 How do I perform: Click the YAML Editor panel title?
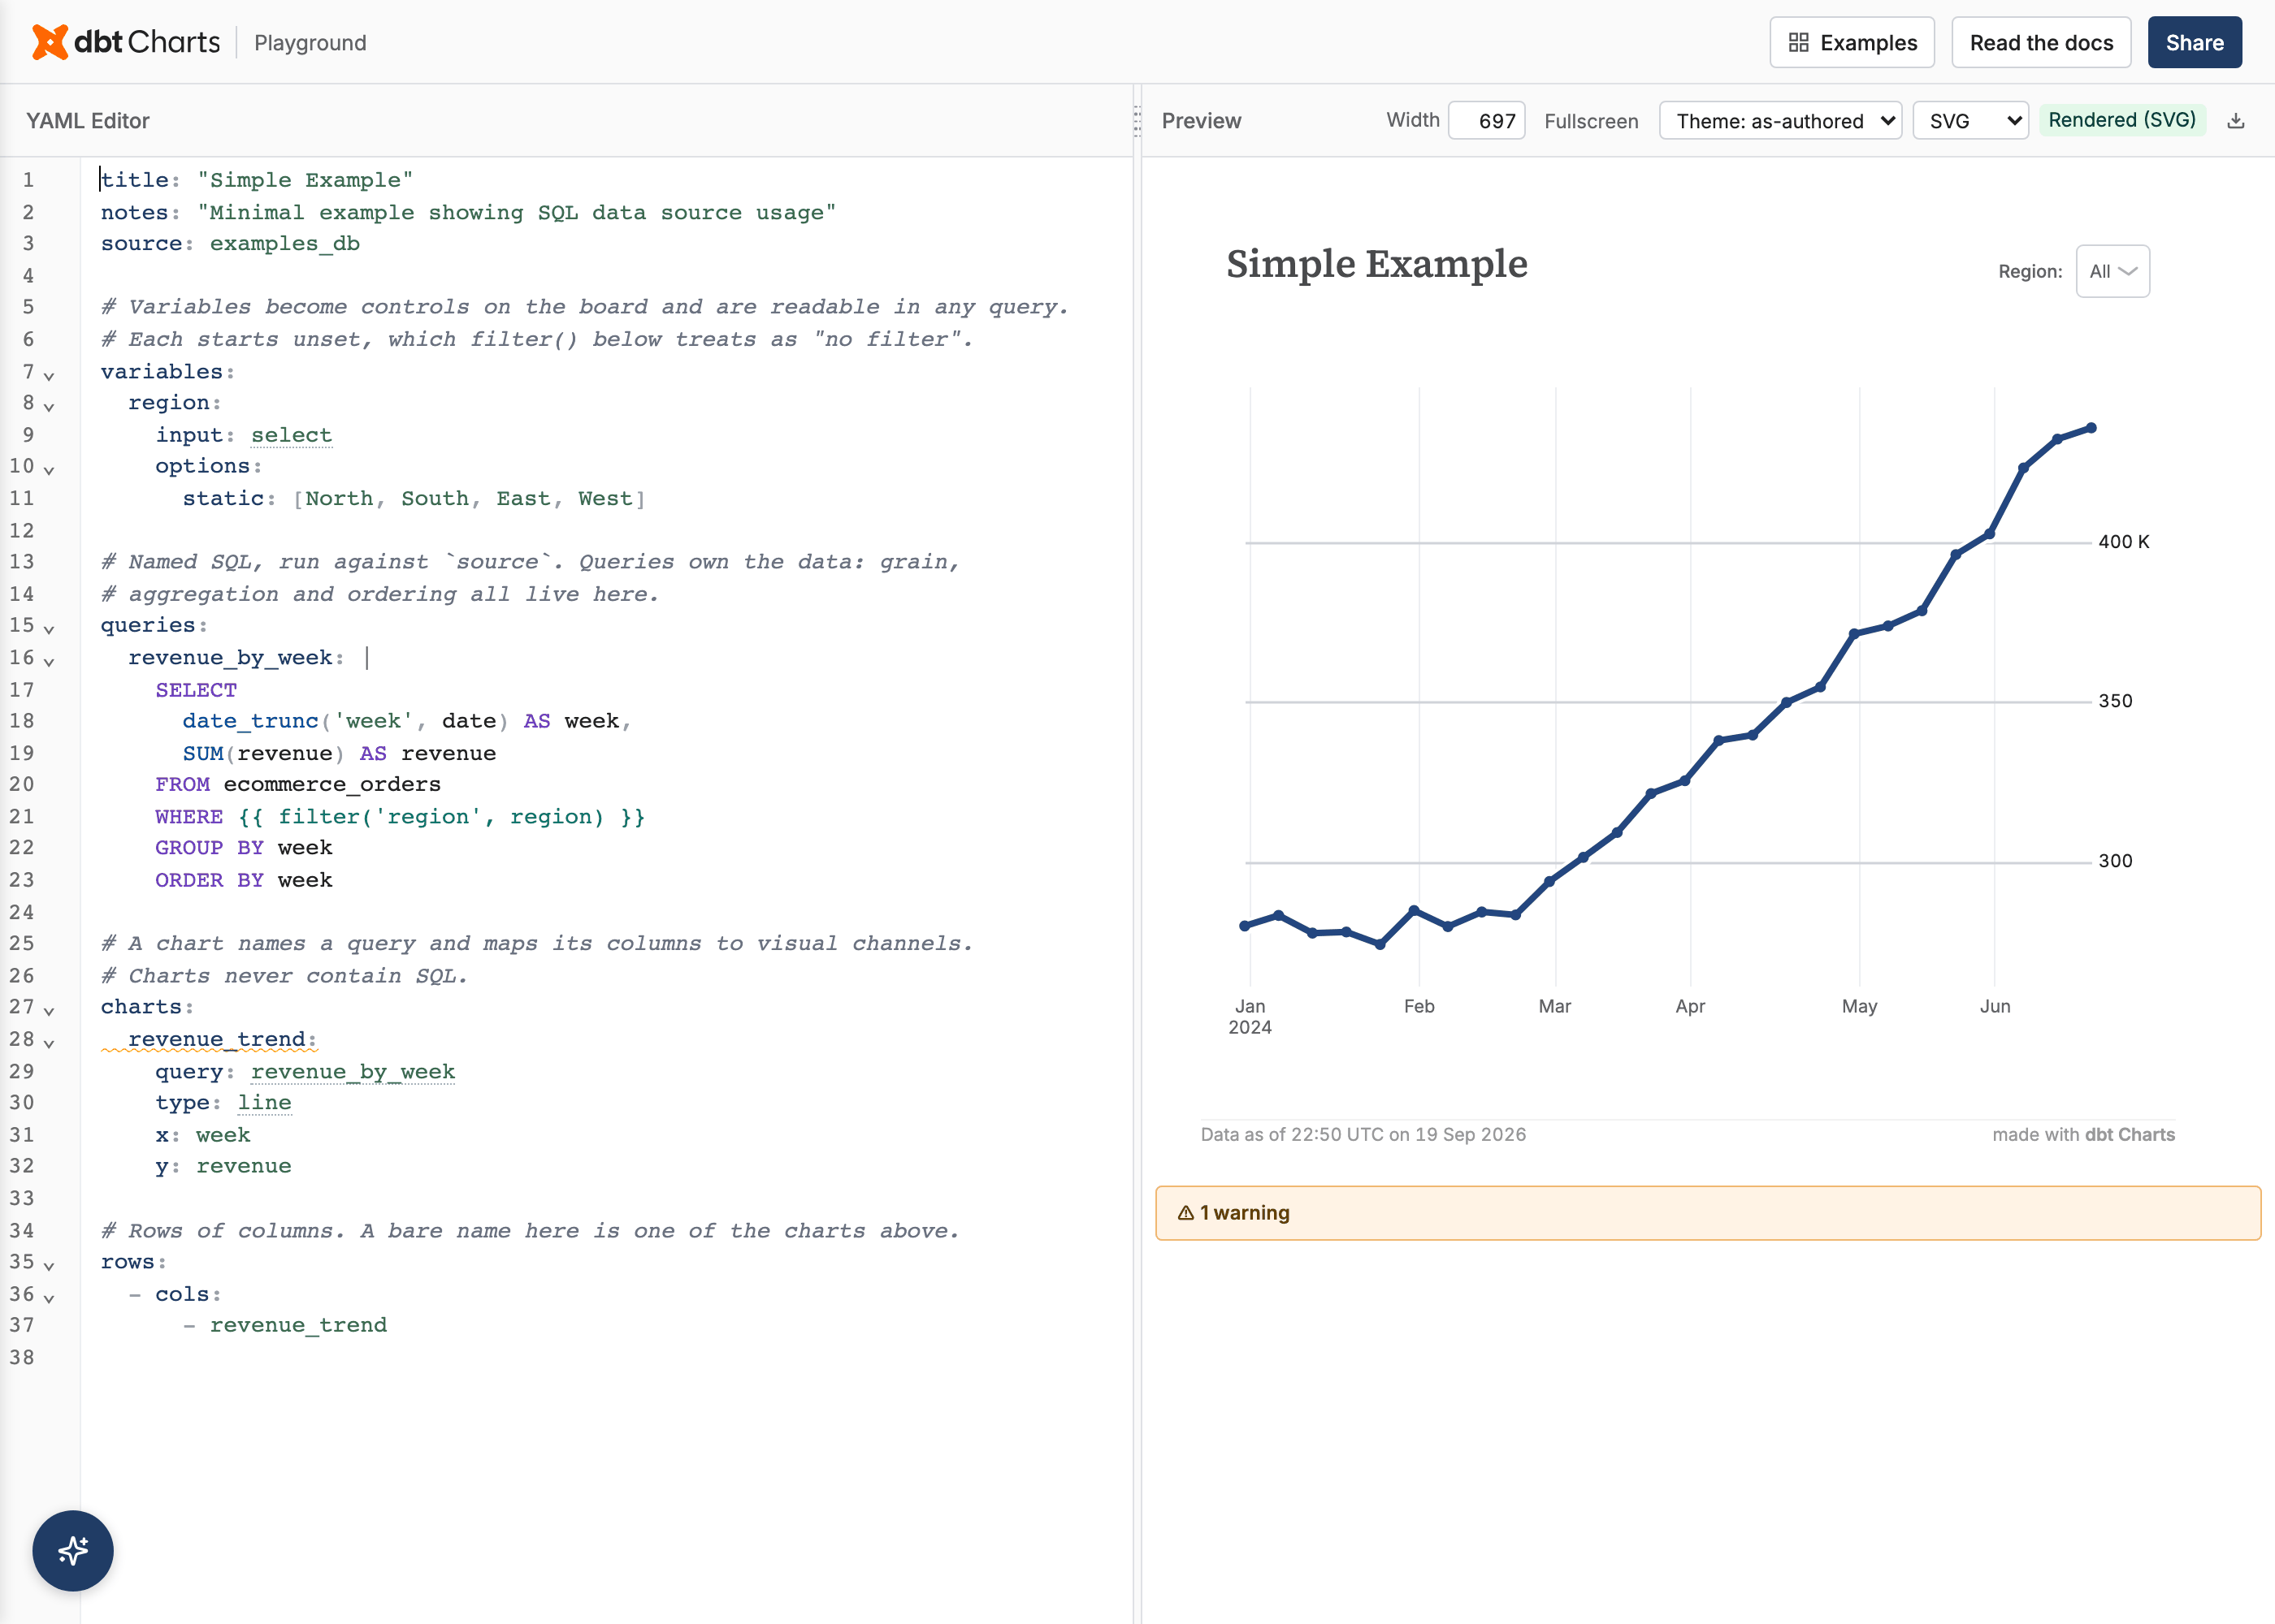[88, 121]
